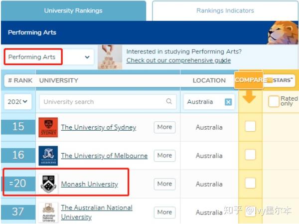
Task: Open the Rankings Indicators tab
Action: pyautogui.click(x=225, y=10)
